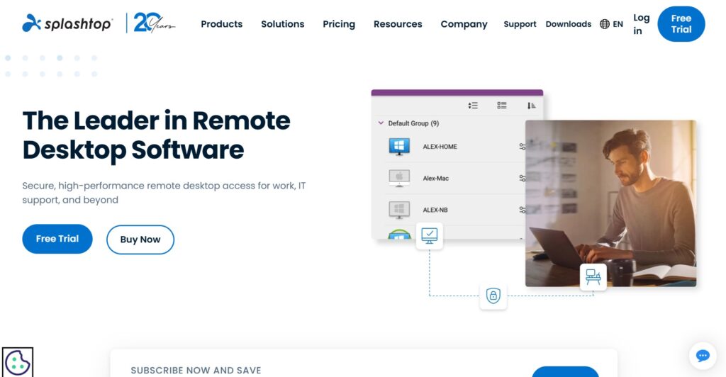Go to the Pricing page
Screen dimensions: 726x377
pos(339,24)
